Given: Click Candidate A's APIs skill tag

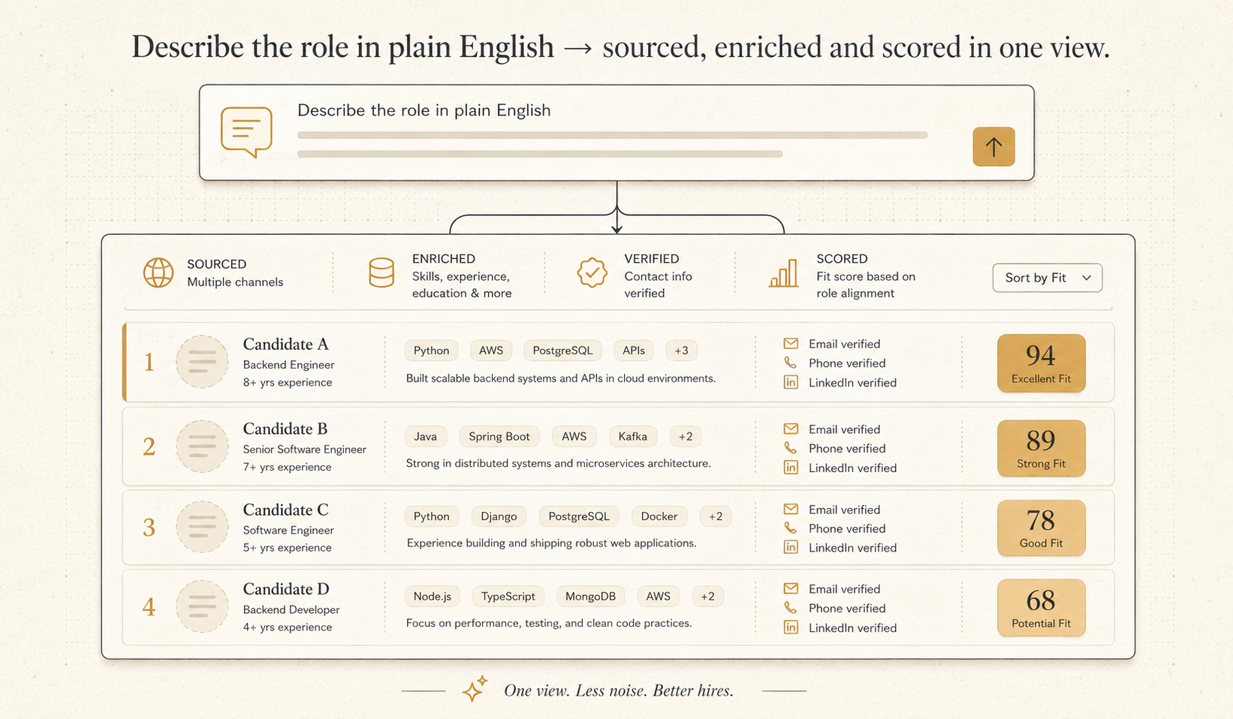Looking at the screenshot, I should pyautogui.click(x=634, y=350).
